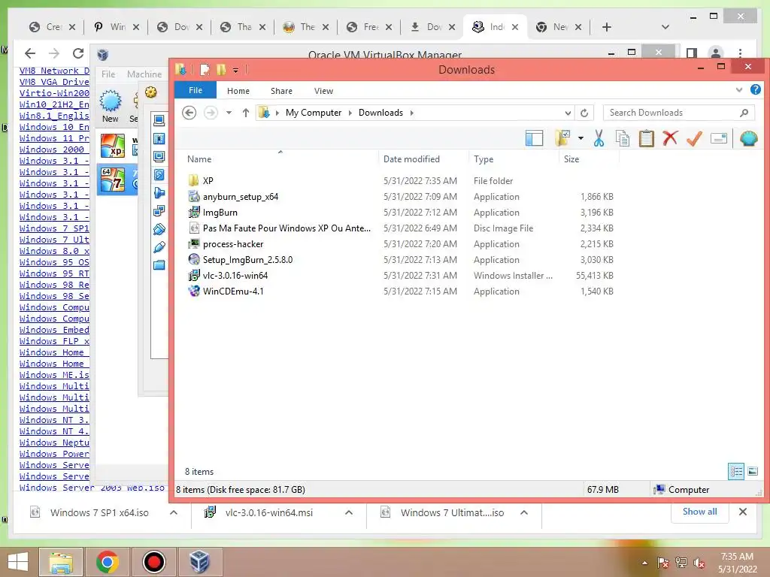770x577 pixels.
Task: Open the Help question mark icon
Action: pyautogui.click(x=755, y=90)
